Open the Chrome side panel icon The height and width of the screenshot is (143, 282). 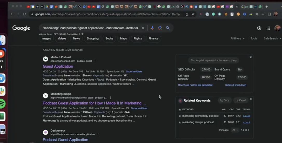tap(269, 14)
